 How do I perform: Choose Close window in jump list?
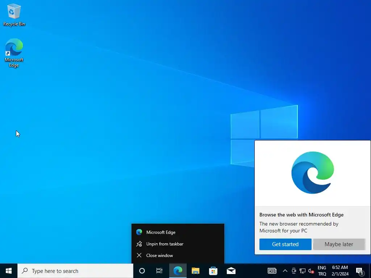178,255
